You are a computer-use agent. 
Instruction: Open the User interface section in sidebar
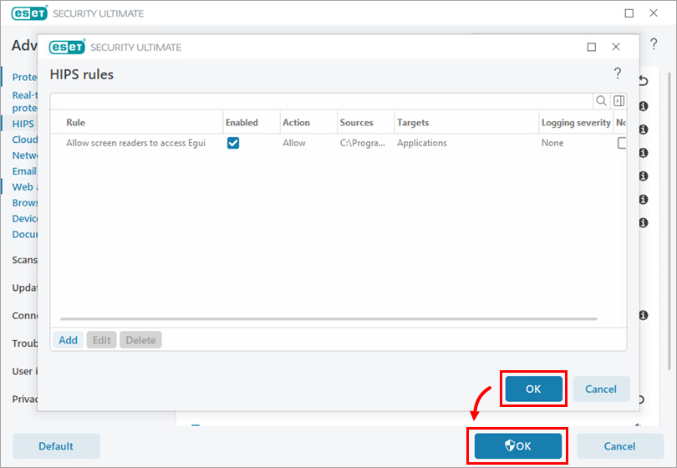pyautogui.click(x=24, y=371)
